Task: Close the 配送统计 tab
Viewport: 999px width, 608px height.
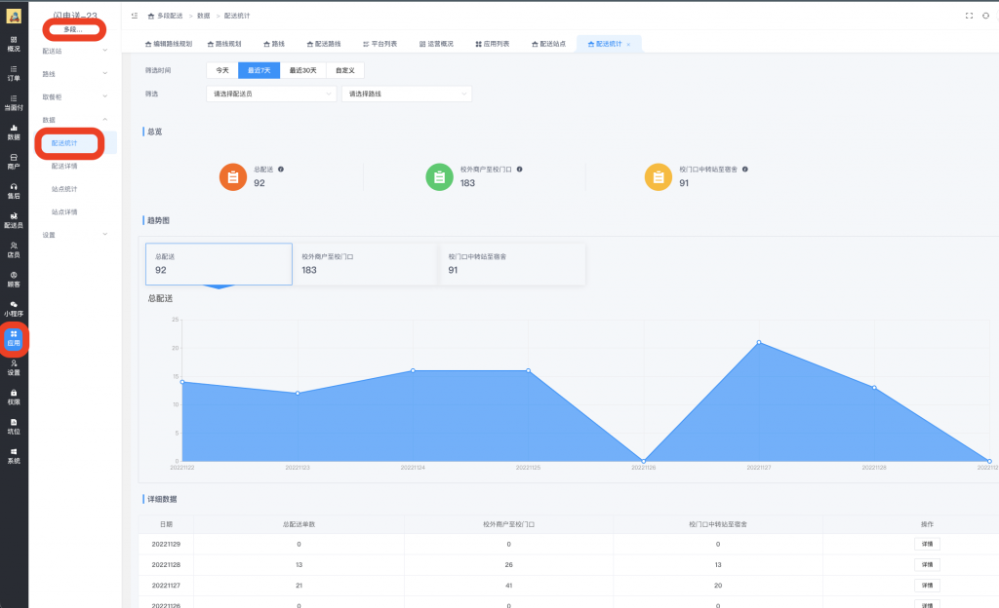Action: click(x=628, y=45)
